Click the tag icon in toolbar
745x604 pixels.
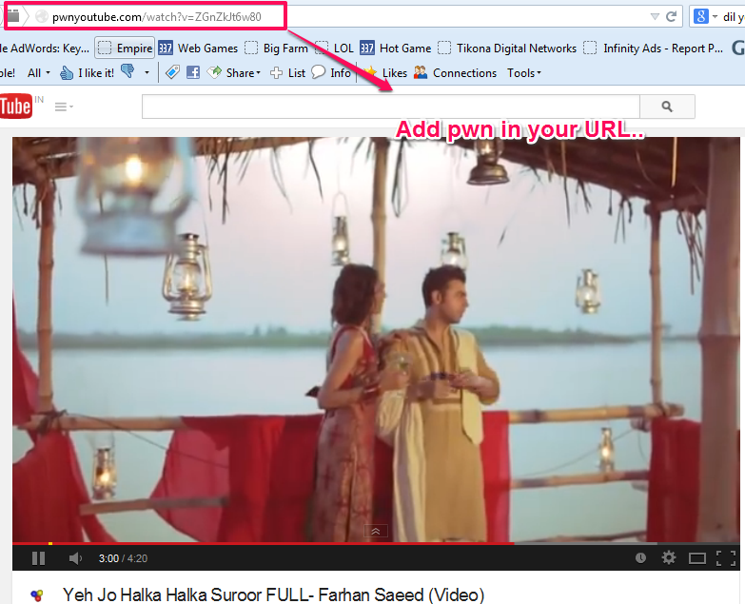click(x=172, y=72)
